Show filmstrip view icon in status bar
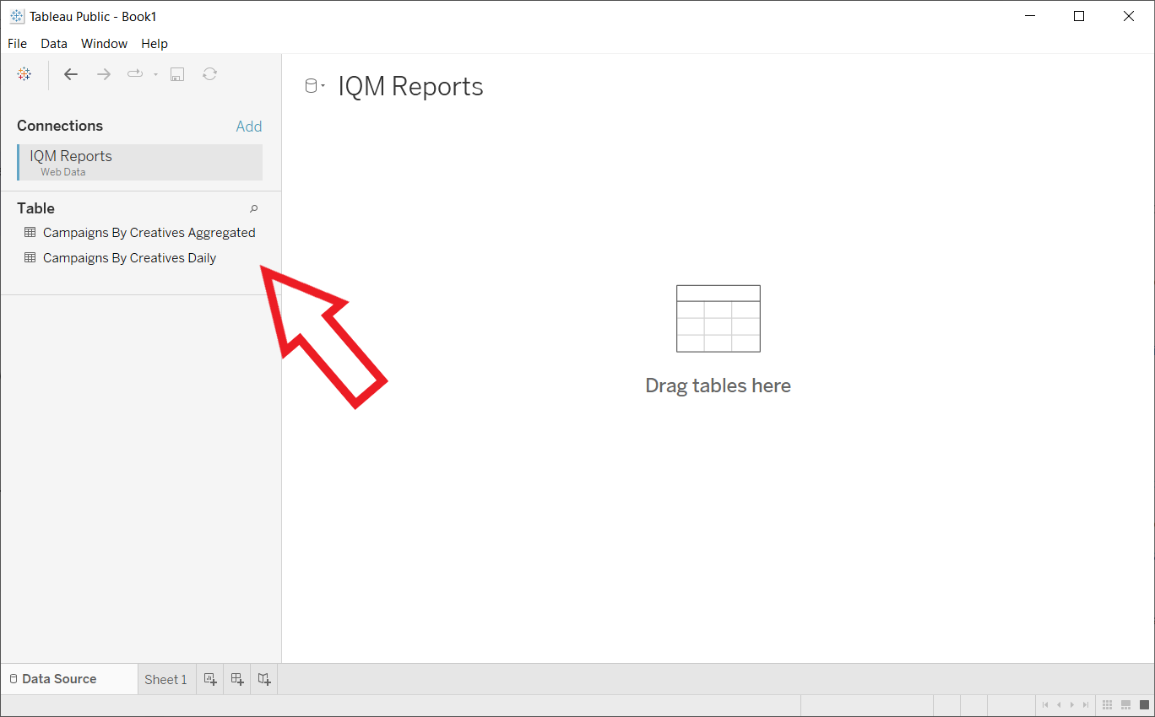Viewport: 1155px width, 717px height. [x=1125, y=704]
